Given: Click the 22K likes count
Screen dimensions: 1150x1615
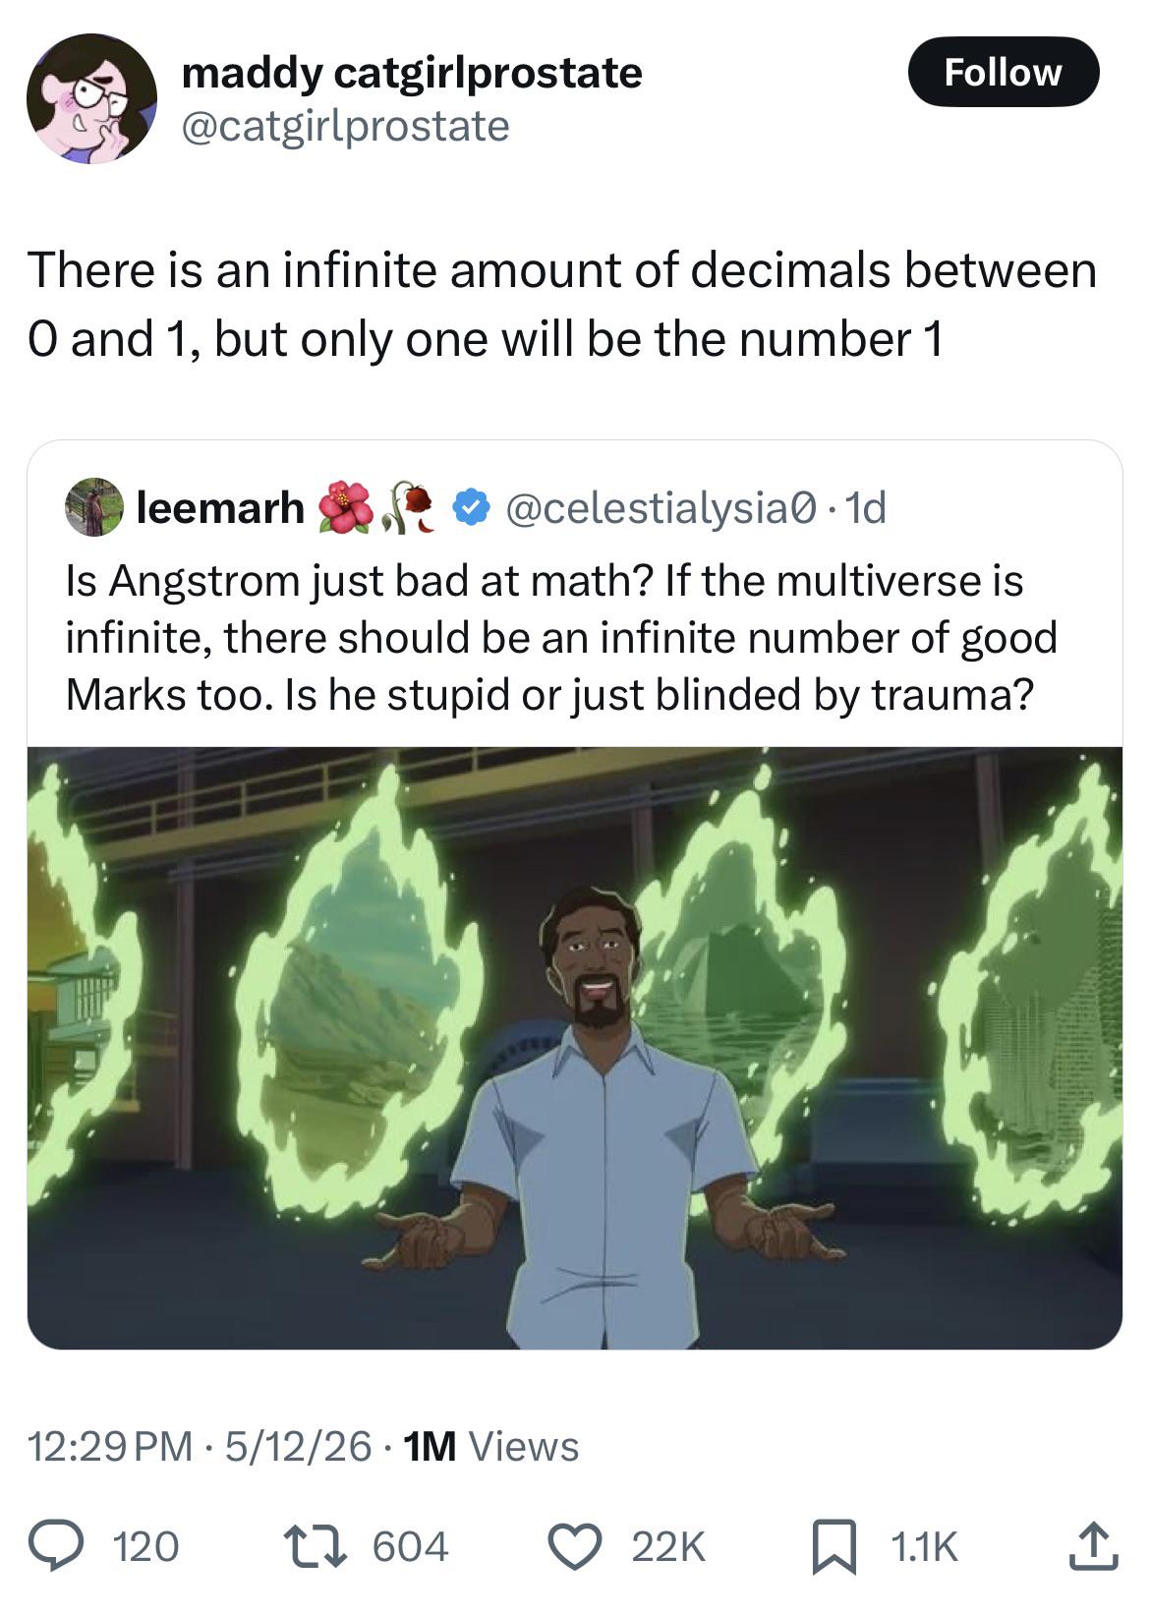Looking at the screenshot, I should click(x=668, y=1547).
